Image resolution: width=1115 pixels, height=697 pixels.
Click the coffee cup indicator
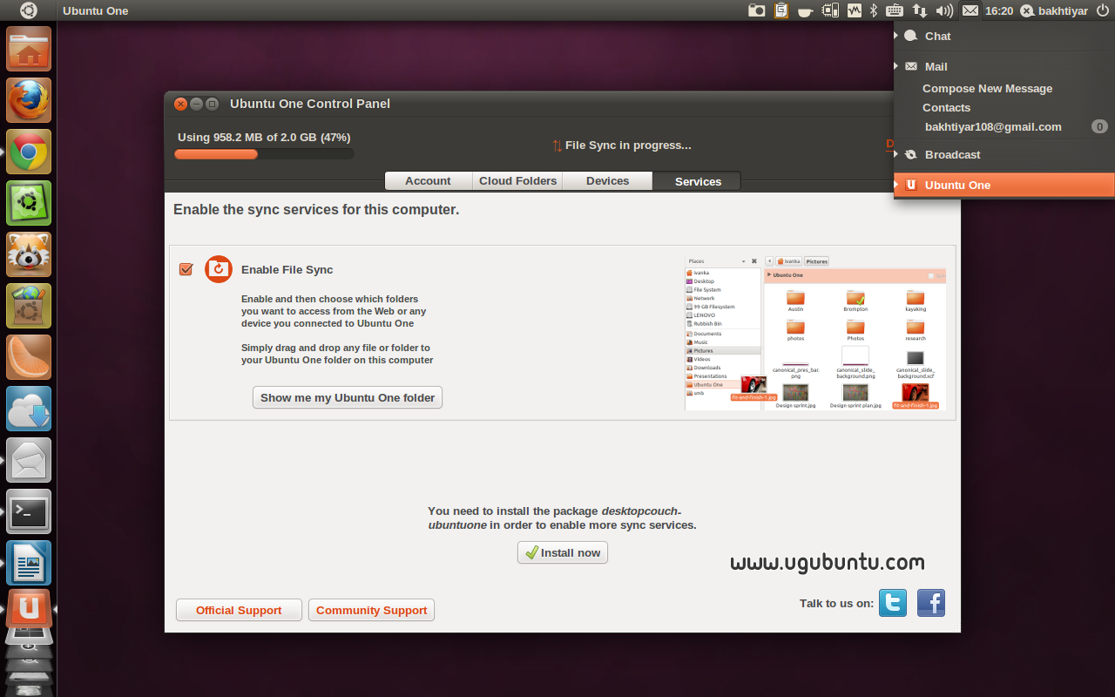coord(806,10)
